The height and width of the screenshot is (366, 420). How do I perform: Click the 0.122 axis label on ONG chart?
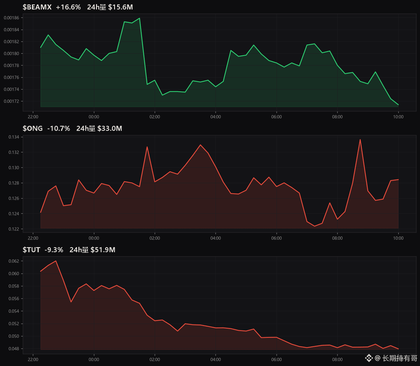[x=14, y=229]
